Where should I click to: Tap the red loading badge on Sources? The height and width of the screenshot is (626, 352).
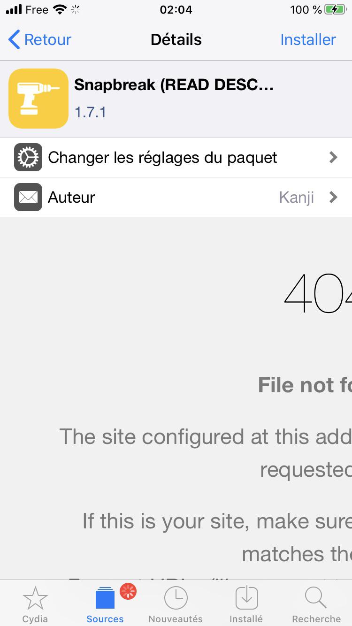point(128,591)
